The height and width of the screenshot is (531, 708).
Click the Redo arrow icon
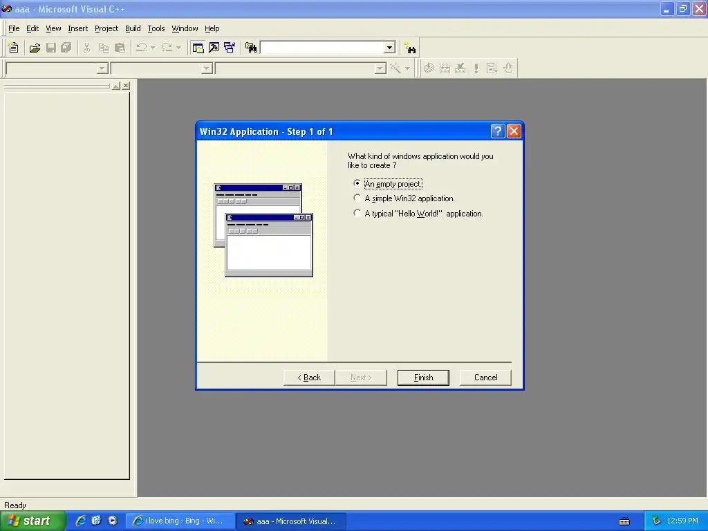click(167, 48)
